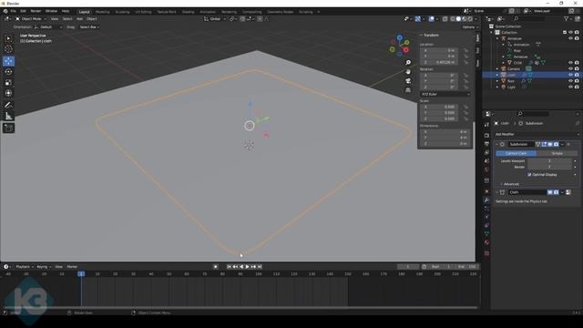Toggle Subdivision modifier viewport display
Viewport: 583px width, 328px height.
tap(550, 144)
